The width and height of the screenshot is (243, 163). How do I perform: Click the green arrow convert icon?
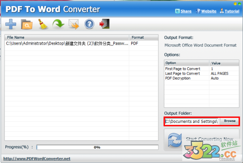tap(58, 24)
